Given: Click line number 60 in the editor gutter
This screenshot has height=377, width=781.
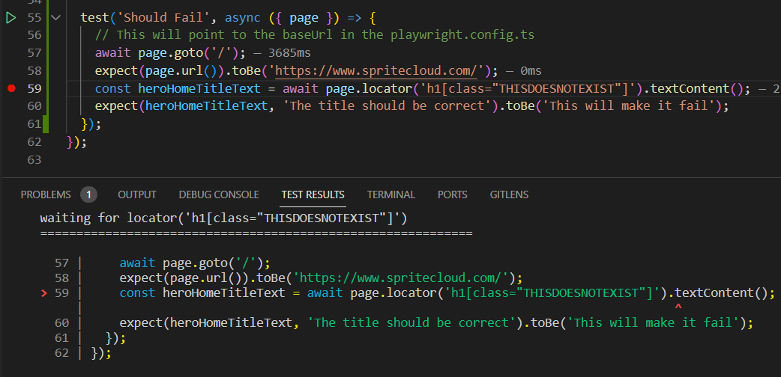Looking at the screenshot, I should (x=34, y=106).
